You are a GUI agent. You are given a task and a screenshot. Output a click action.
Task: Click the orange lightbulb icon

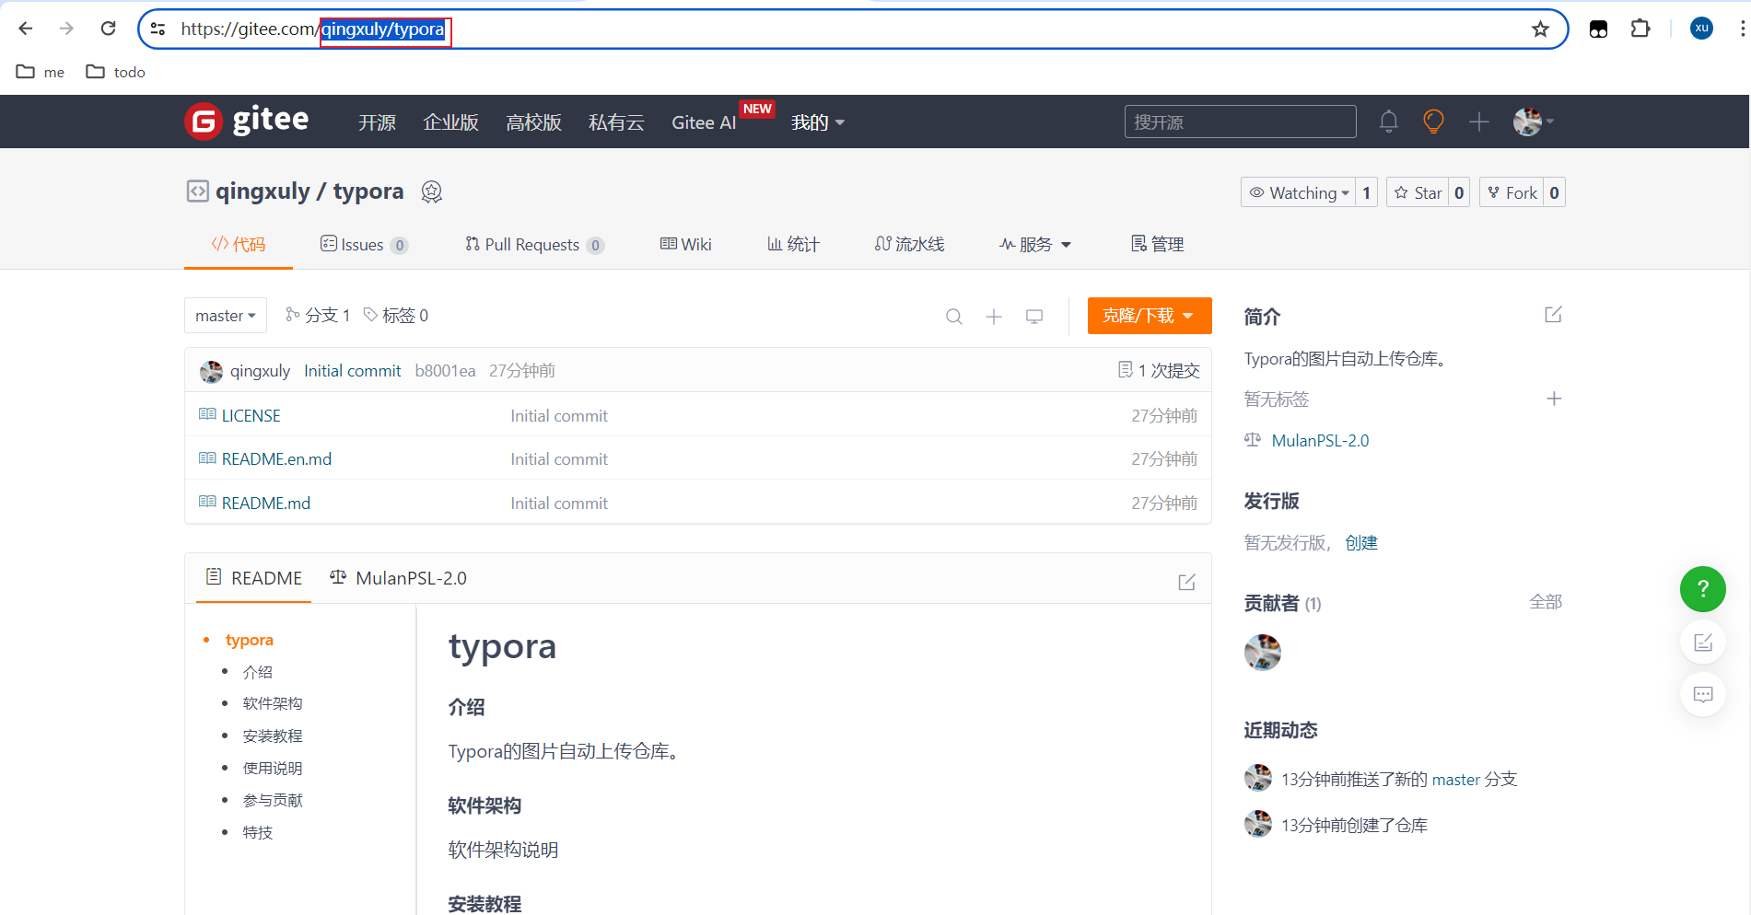click(1433, 122)
